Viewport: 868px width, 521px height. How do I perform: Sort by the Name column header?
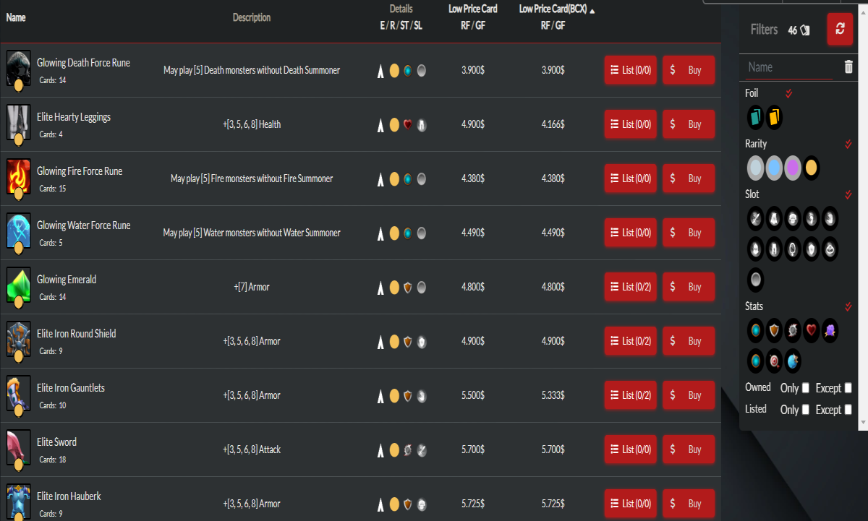click(16, 17)
